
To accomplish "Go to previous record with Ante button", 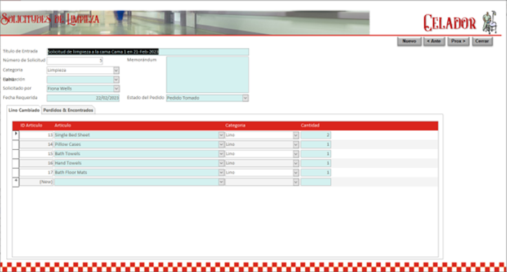I will click(x=434, y=41).
